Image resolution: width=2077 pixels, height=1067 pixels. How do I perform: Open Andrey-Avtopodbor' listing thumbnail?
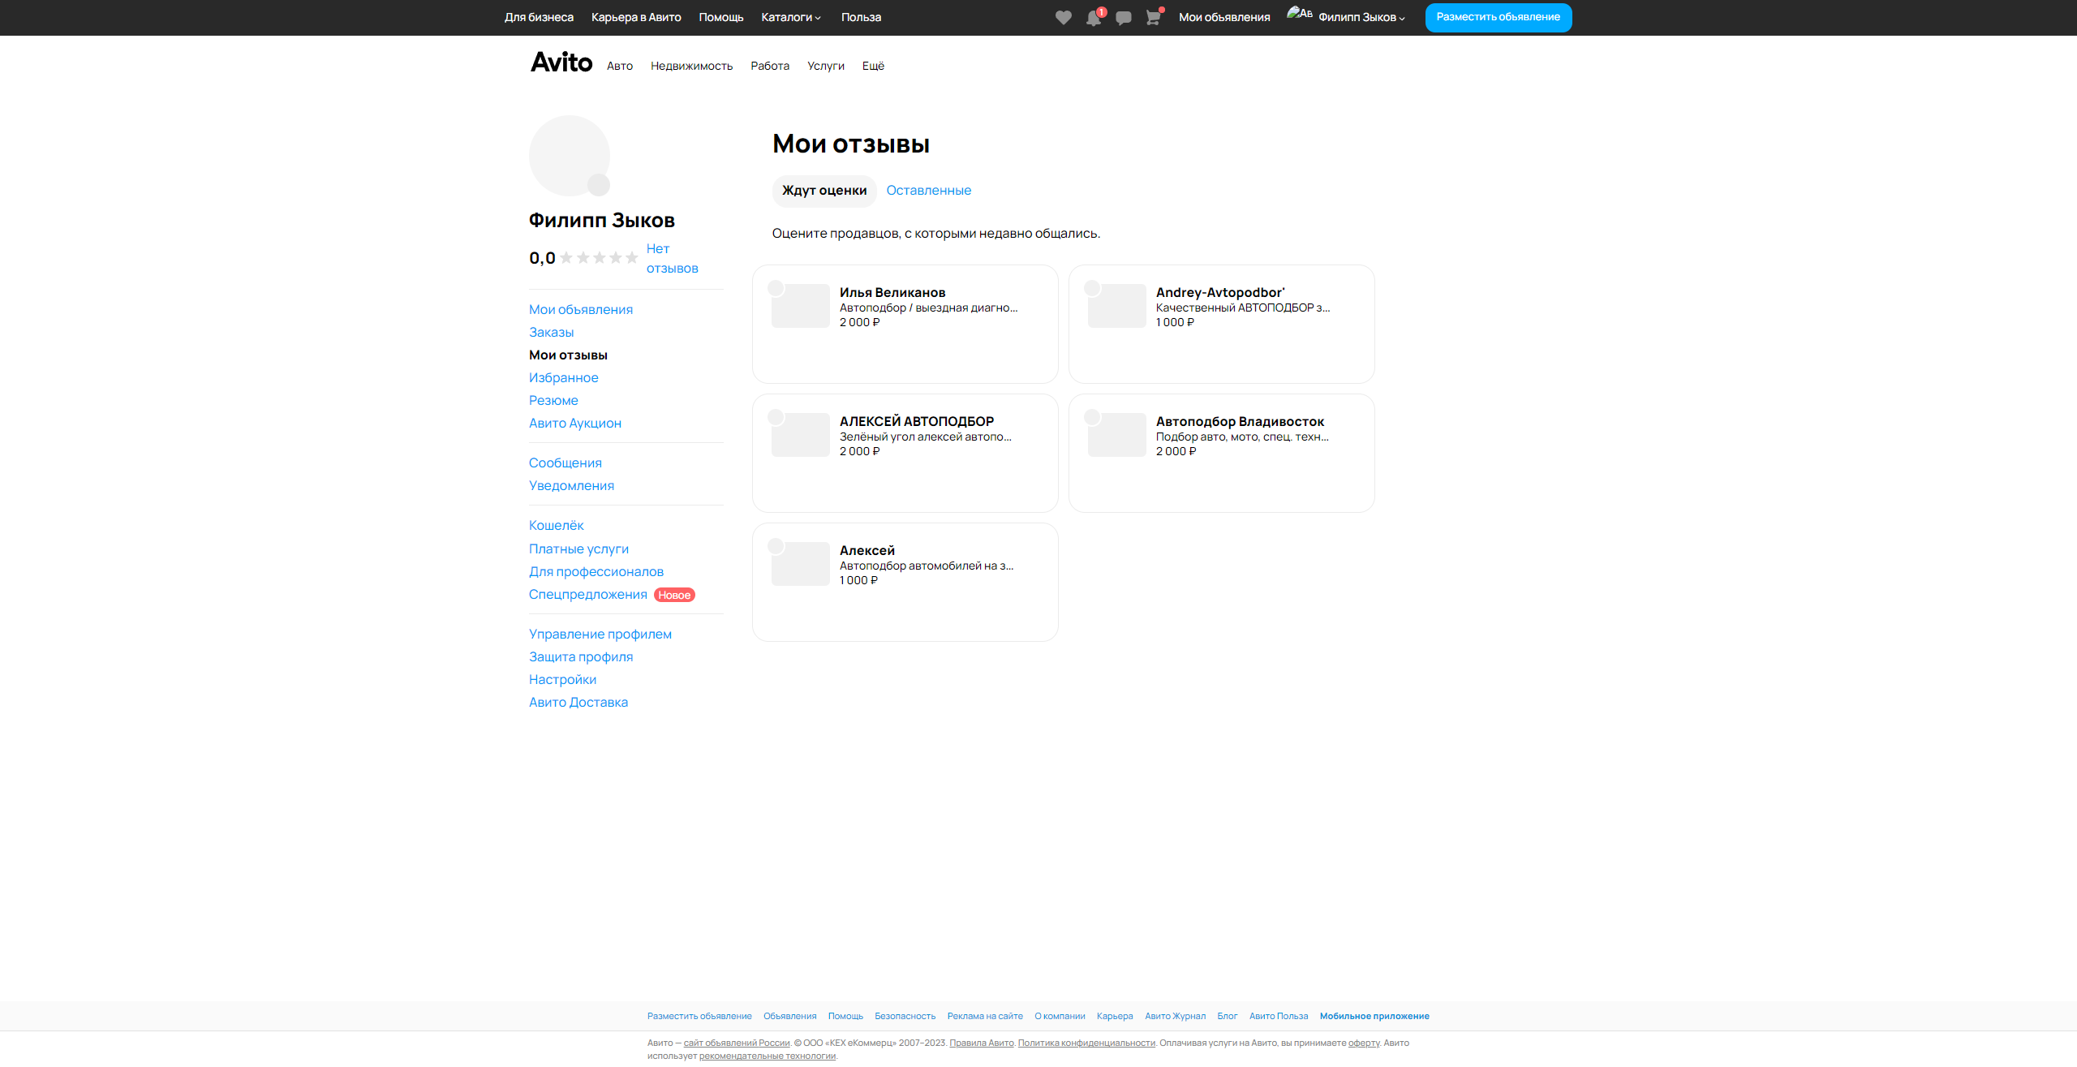point(1116,306)
